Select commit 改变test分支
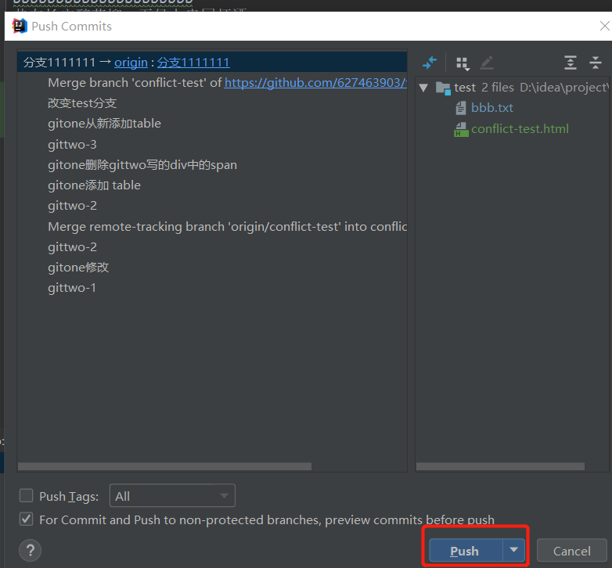The image size is (612, 568). 82,103
